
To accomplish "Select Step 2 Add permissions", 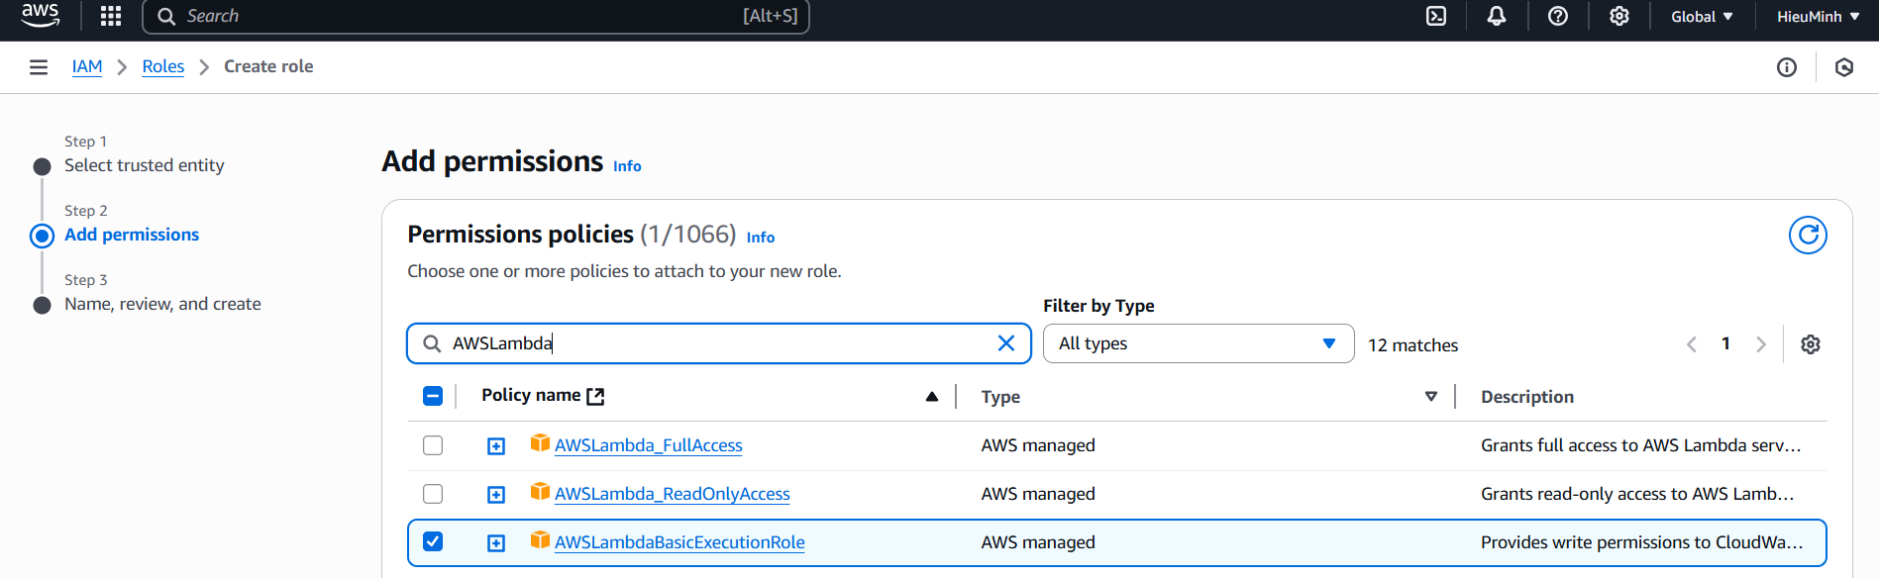I will 132,235.
